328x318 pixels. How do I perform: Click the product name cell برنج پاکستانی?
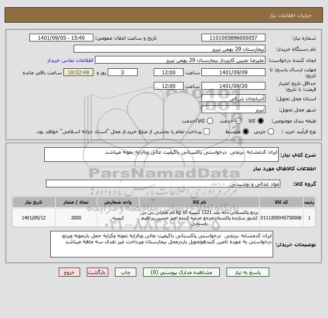point(199,218)
